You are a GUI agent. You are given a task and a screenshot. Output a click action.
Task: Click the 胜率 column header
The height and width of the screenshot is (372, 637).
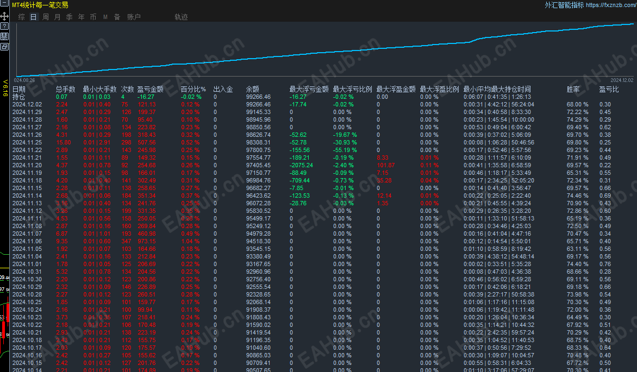point(573,90)
